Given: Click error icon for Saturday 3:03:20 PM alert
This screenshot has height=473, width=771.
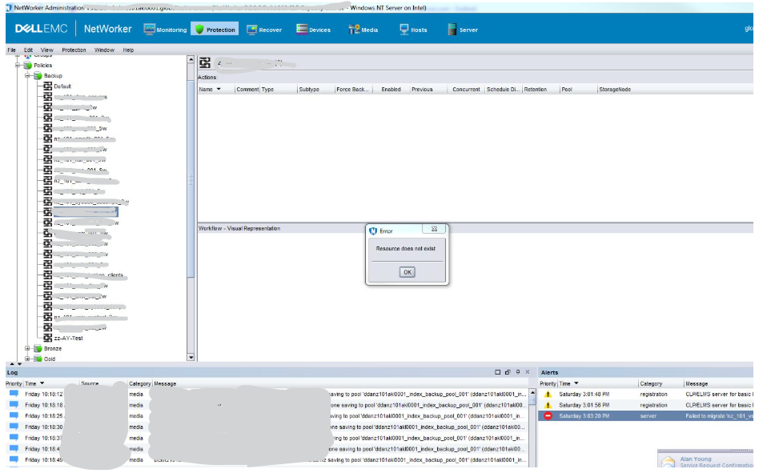Looking at the screenshot, I should point(548,416).
